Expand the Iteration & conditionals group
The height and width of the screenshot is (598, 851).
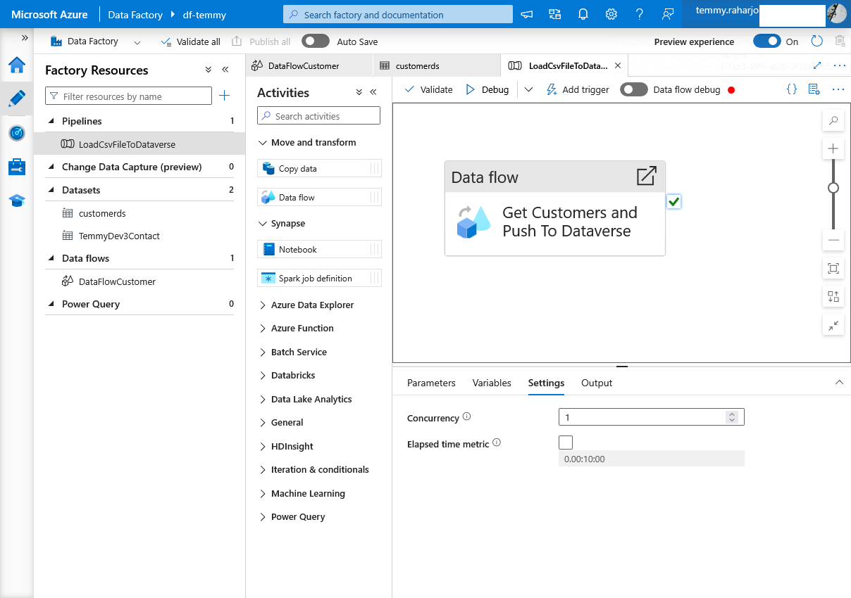(x=263, y=469)
